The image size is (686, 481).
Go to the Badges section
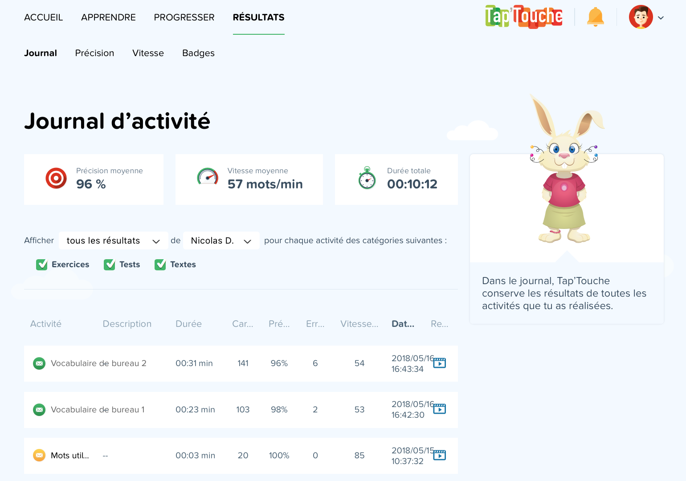[x=198, y=53]
